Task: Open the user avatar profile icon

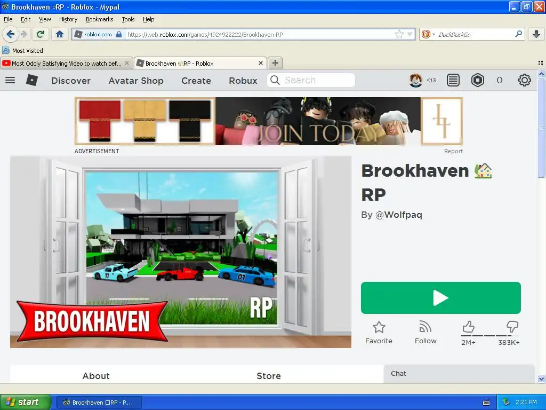Action: tap(415, 80)
